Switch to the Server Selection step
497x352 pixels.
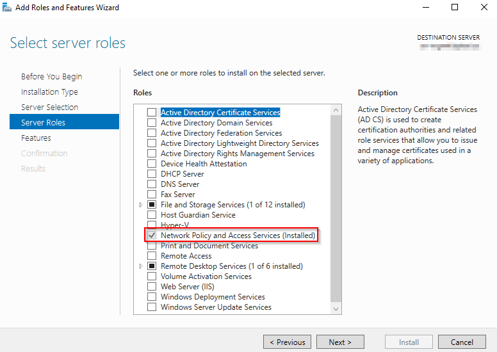click(x=49, y=108)
